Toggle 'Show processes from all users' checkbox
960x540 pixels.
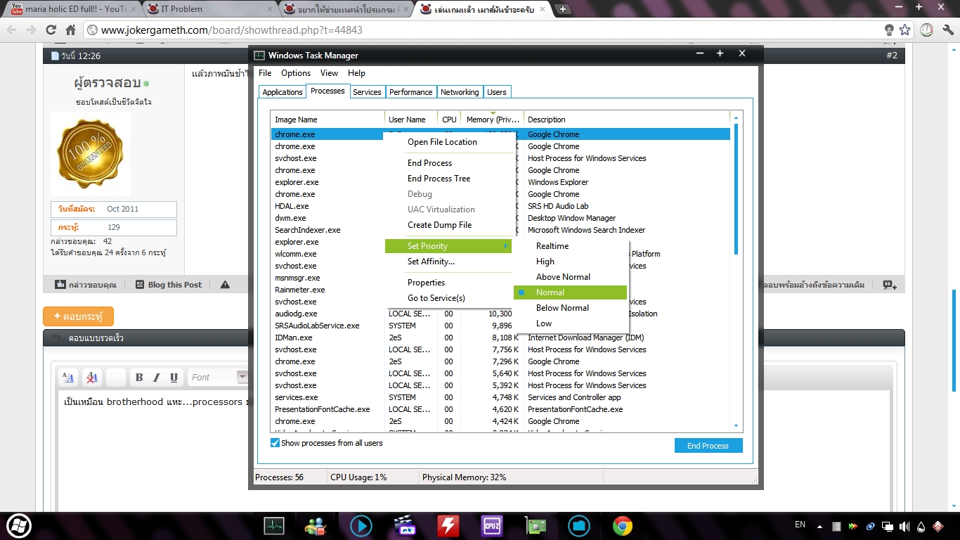click(275, 443)
